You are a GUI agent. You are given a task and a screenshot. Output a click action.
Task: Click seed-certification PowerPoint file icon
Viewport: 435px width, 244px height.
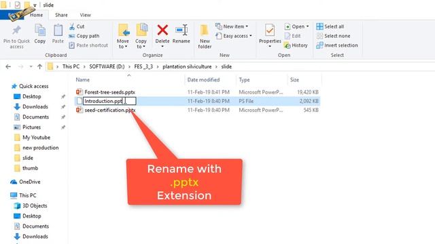pos(80,110)
